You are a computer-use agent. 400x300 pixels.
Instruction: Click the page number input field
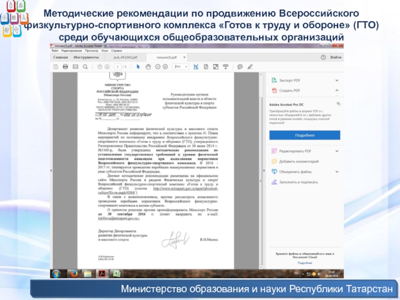tap(117, 67)
